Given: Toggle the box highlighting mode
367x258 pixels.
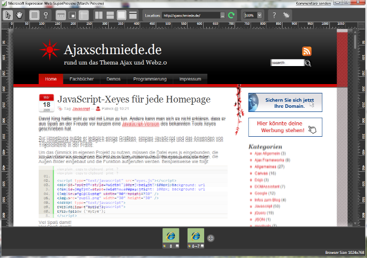Looking at the screenshot, I should pyautogui.click(x=35, y=15).
